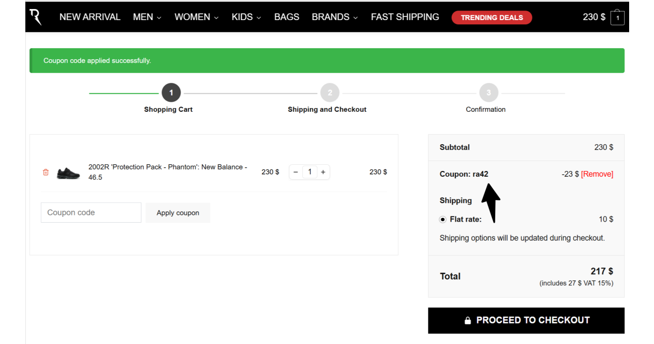Expand the BRANDS menu
Image resolution: width=654 pixels, height=344 pixels.
point(335,17)
